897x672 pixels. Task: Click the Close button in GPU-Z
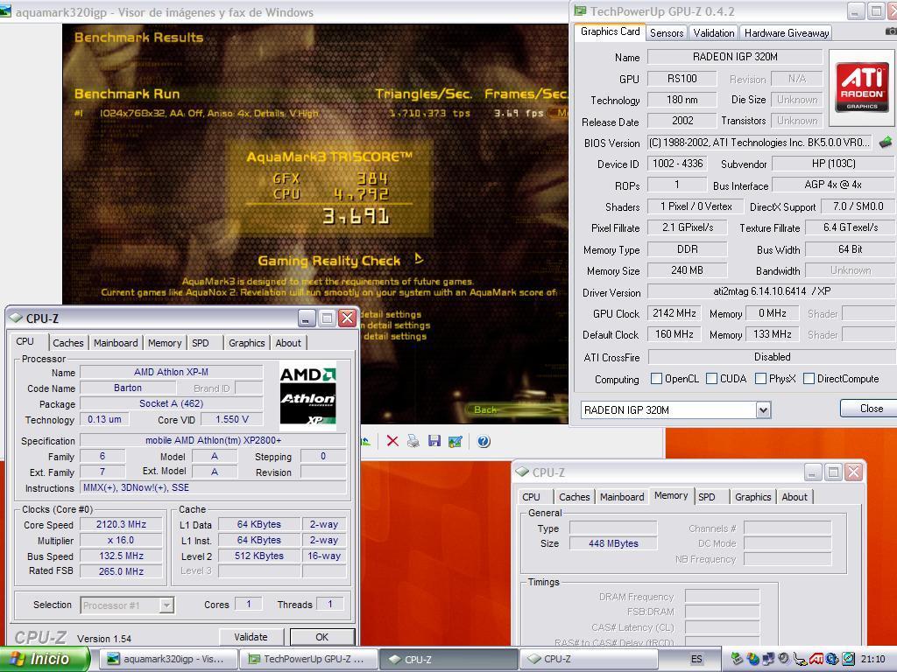point(871,409)
